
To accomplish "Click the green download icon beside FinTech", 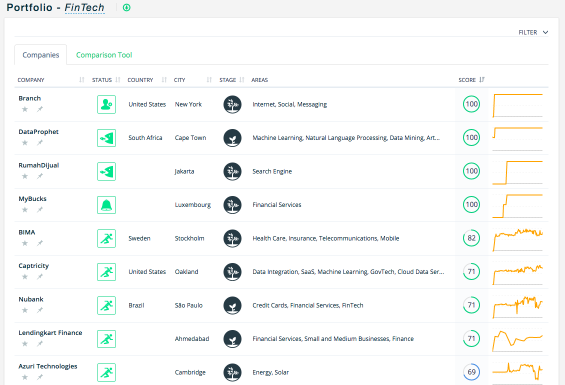I will tap(126, 7).
